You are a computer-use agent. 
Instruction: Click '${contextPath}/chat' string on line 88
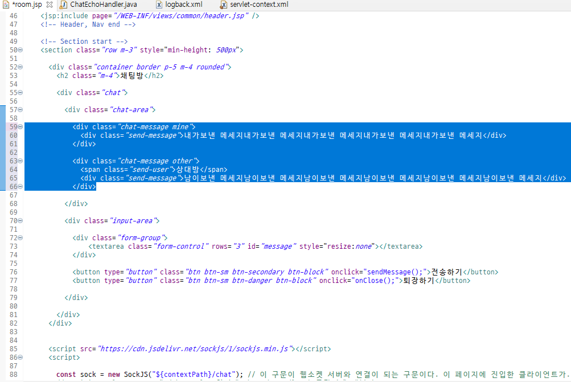(x=194, y=375)
